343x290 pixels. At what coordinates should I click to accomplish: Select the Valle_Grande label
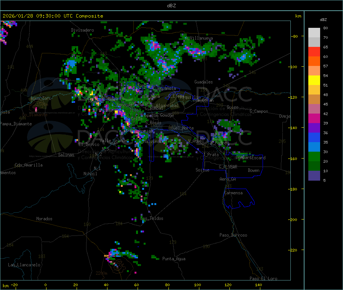[x=113, y=141]
